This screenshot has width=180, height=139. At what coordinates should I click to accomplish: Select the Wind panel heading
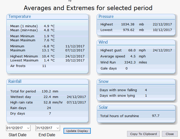103,42
